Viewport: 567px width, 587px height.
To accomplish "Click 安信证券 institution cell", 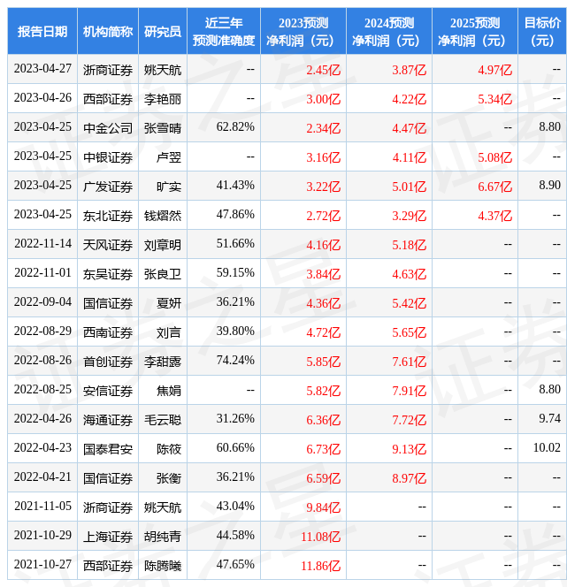I will point(108,391).
